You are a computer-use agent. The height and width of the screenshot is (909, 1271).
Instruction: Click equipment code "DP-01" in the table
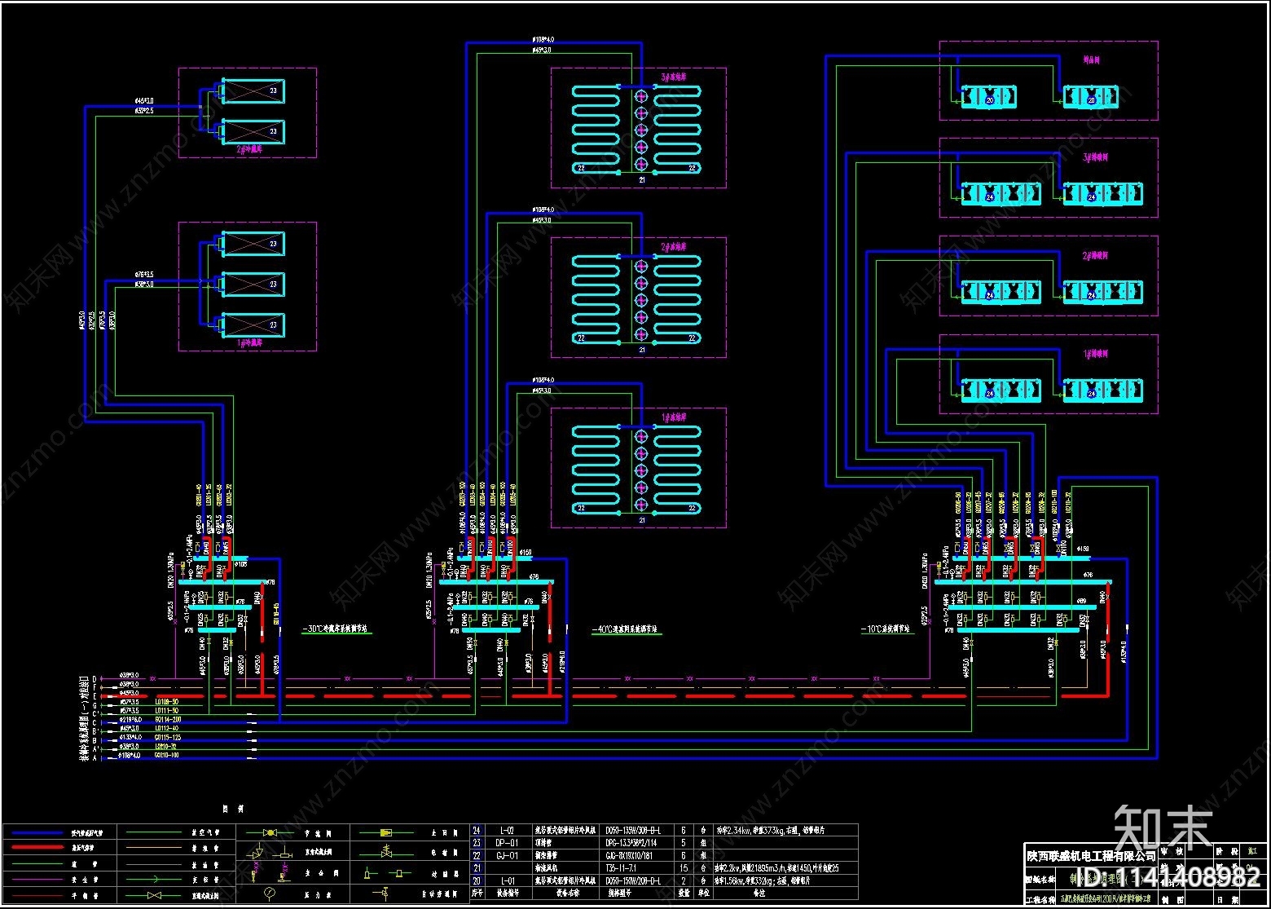pos(508,843)
